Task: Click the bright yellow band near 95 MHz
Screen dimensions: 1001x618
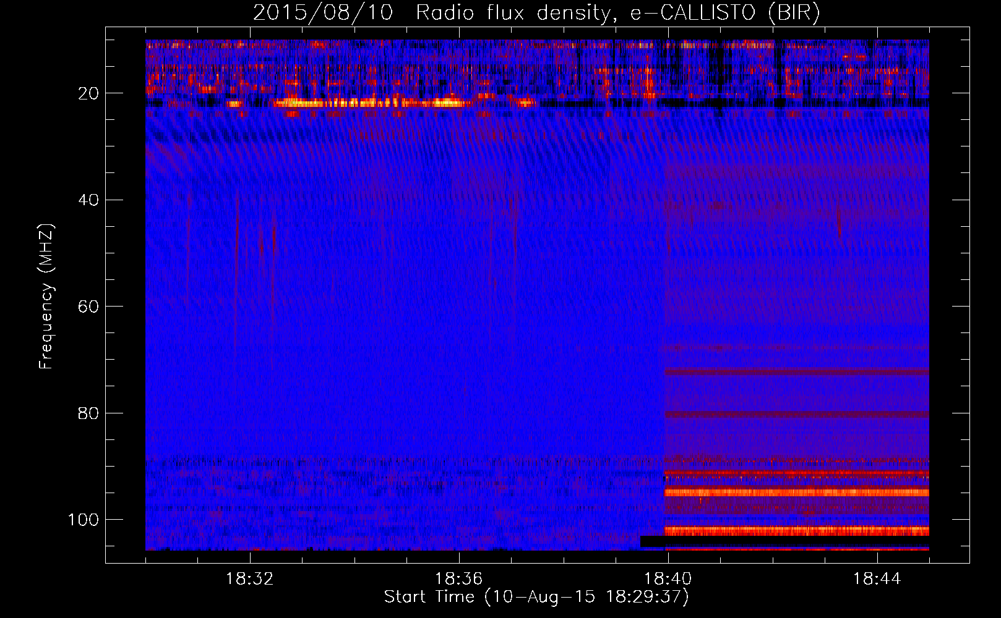Action: [x=796, y=493]
